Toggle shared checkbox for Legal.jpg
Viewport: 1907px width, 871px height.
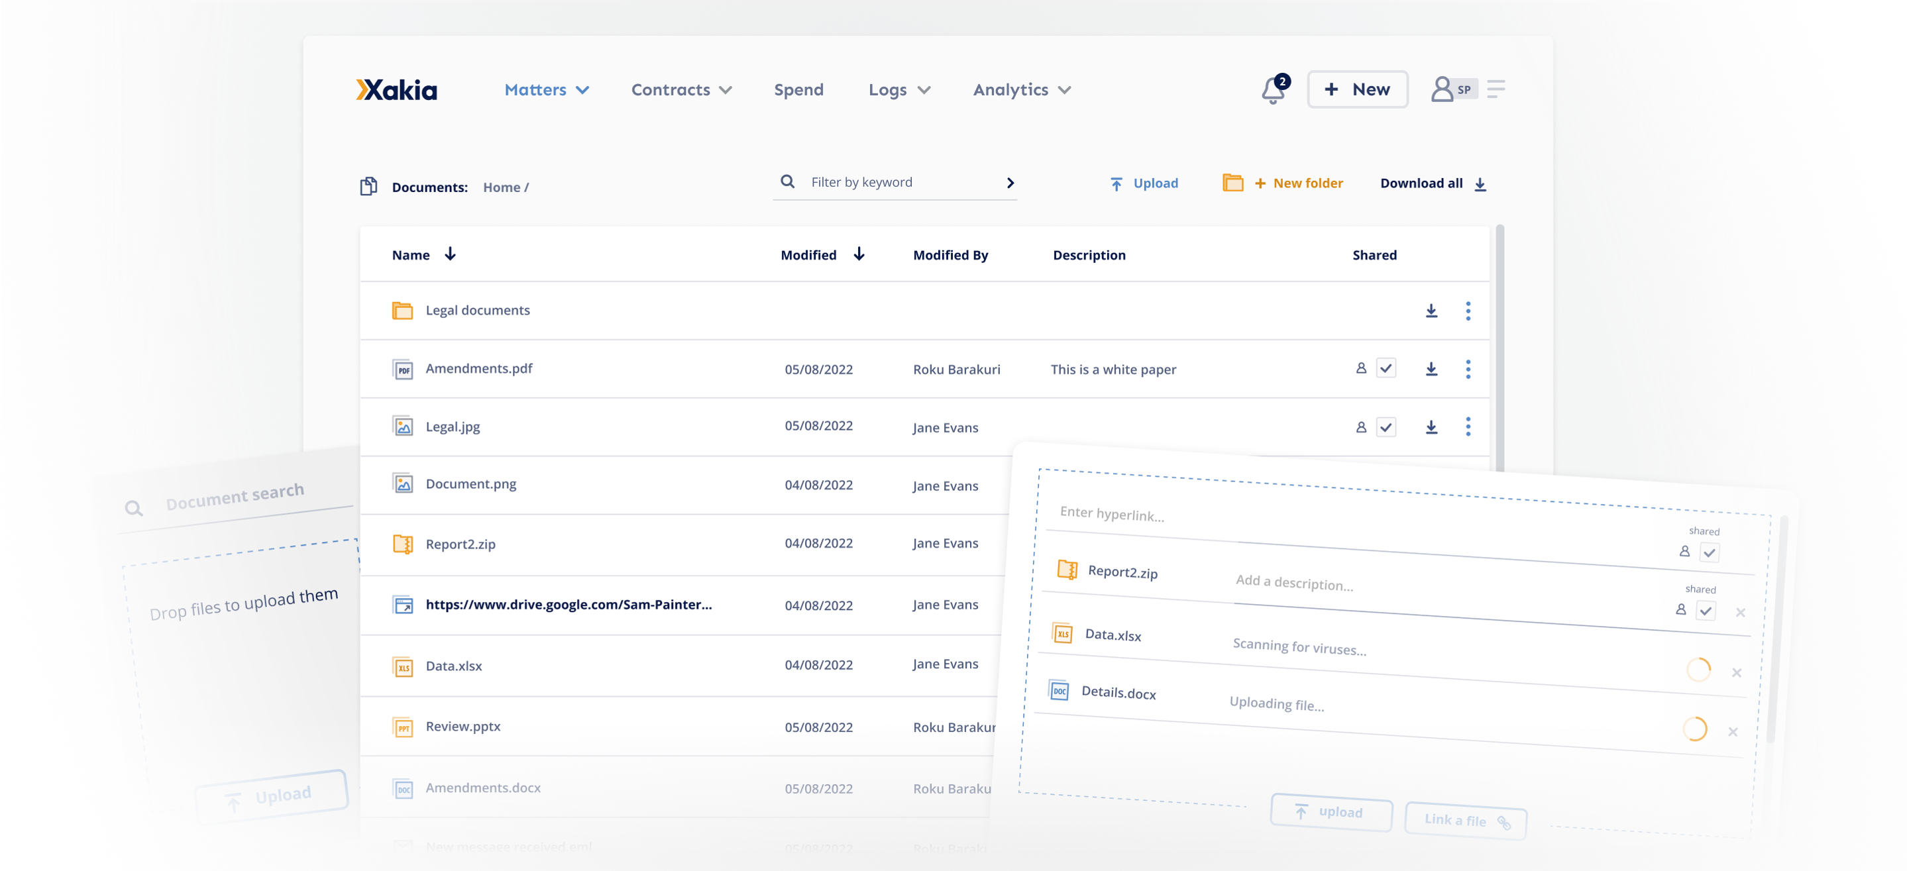[1386, 427]
